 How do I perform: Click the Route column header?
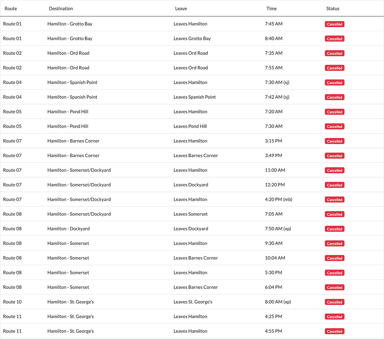[11, 8]
